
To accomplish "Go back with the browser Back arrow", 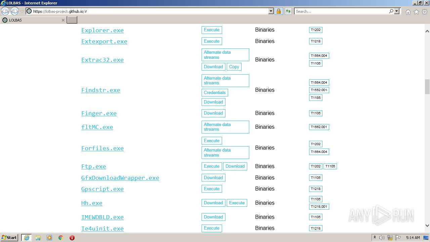I will pyautogui.click(x=5, y=11).
